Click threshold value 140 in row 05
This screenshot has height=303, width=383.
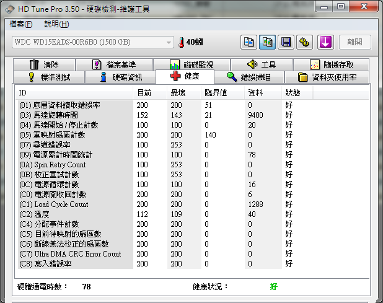(210, 135)
